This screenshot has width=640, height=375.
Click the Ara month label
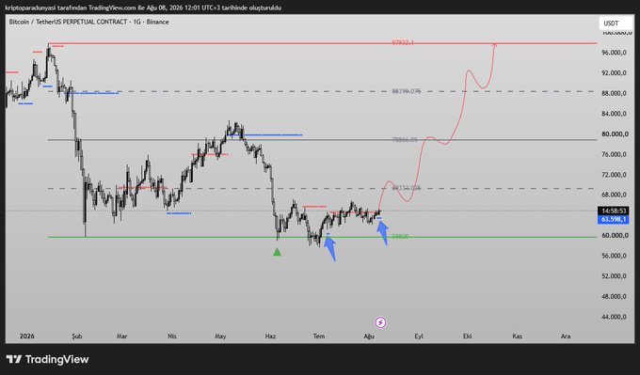tap(566, 336)
